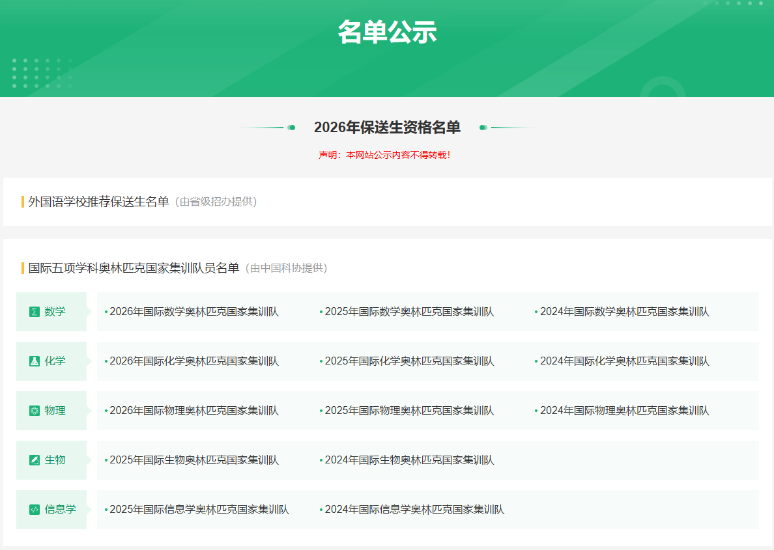Open 2024年国际信息学奥林匹克国家集训队 list
The image size is (774, 550).
pos(414,509)
